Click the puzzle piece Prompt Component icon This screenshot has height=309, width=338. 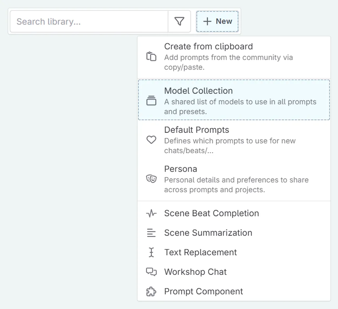(151, 291)
